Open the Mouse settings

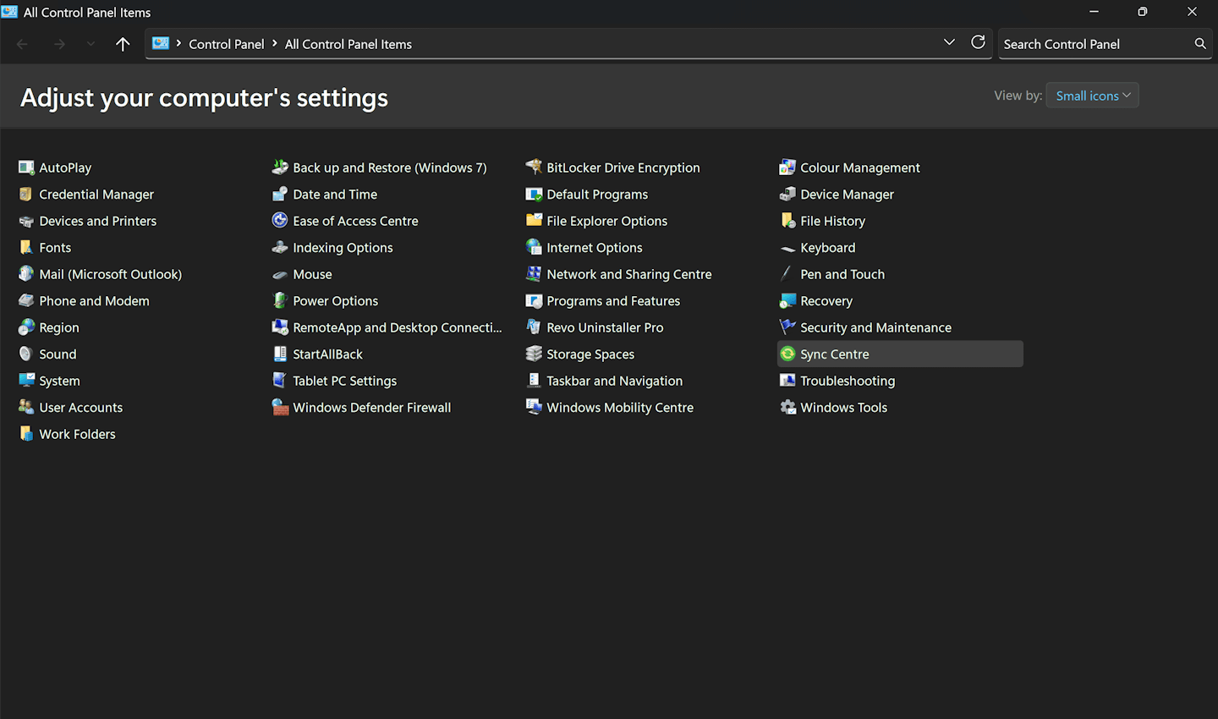(312, 274)
